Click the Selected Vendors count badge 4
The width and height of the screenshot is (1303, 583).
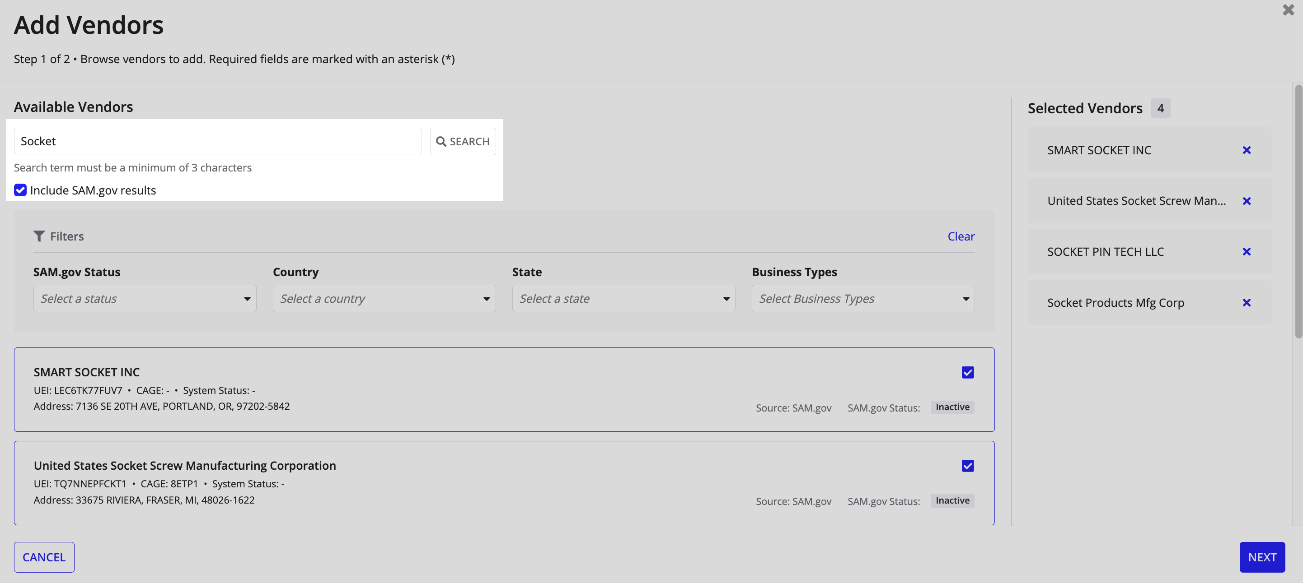[x=1160, y=108]
